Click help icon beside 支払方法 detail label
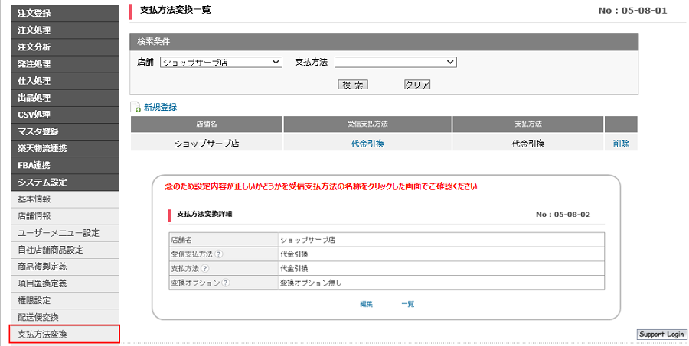689x346 pixels. pyautogui.click(x=204, y=268)
